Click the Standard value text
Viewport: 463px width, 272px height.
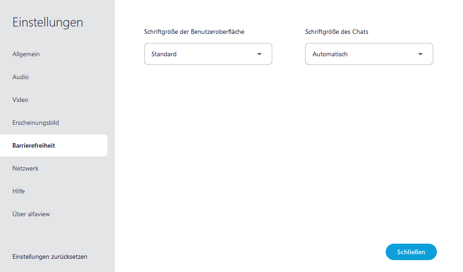click(164, 53)
